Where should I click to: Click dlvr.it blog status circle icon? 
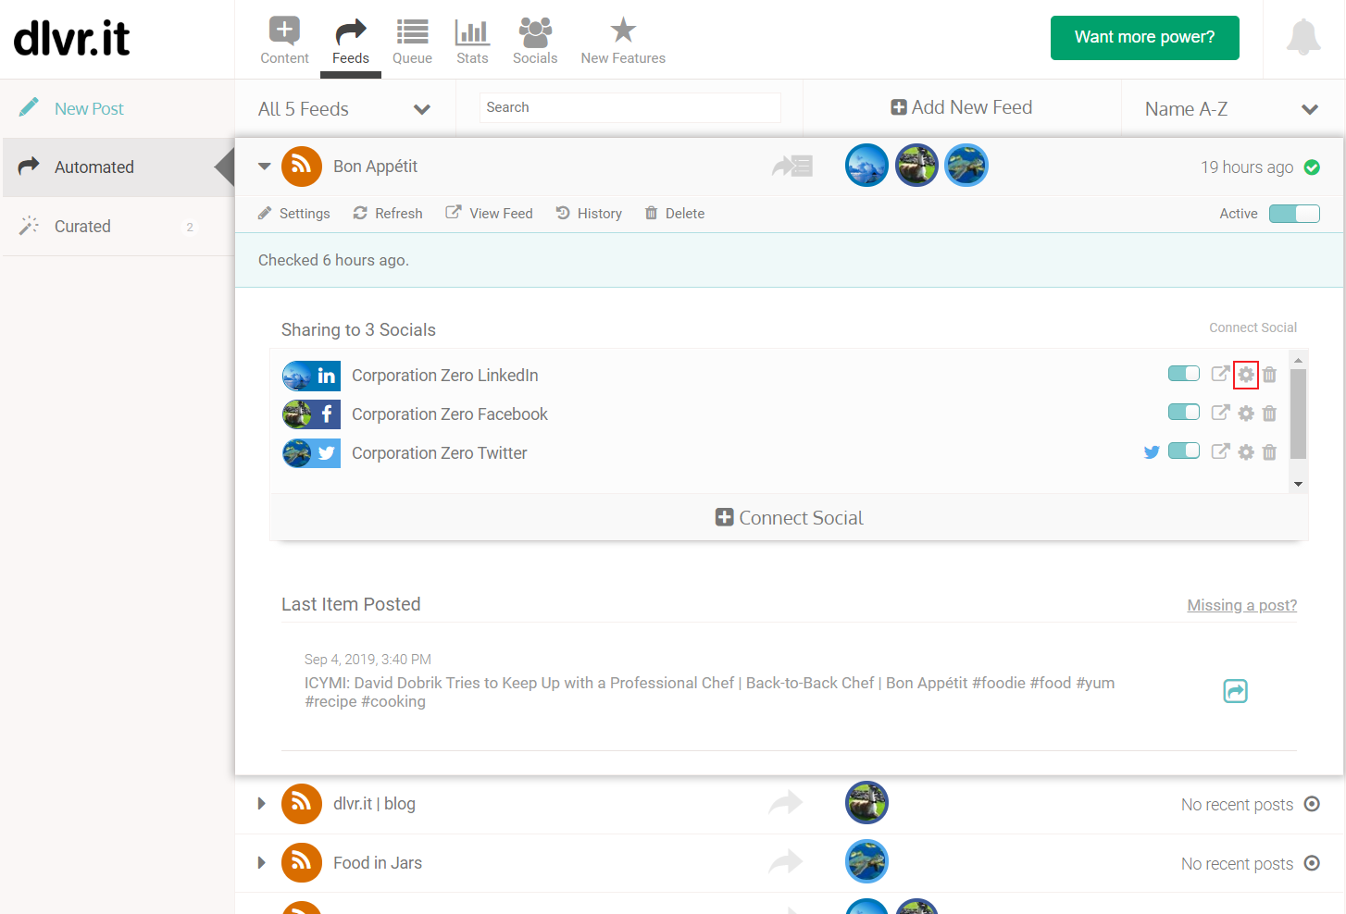pos(1312,804)
